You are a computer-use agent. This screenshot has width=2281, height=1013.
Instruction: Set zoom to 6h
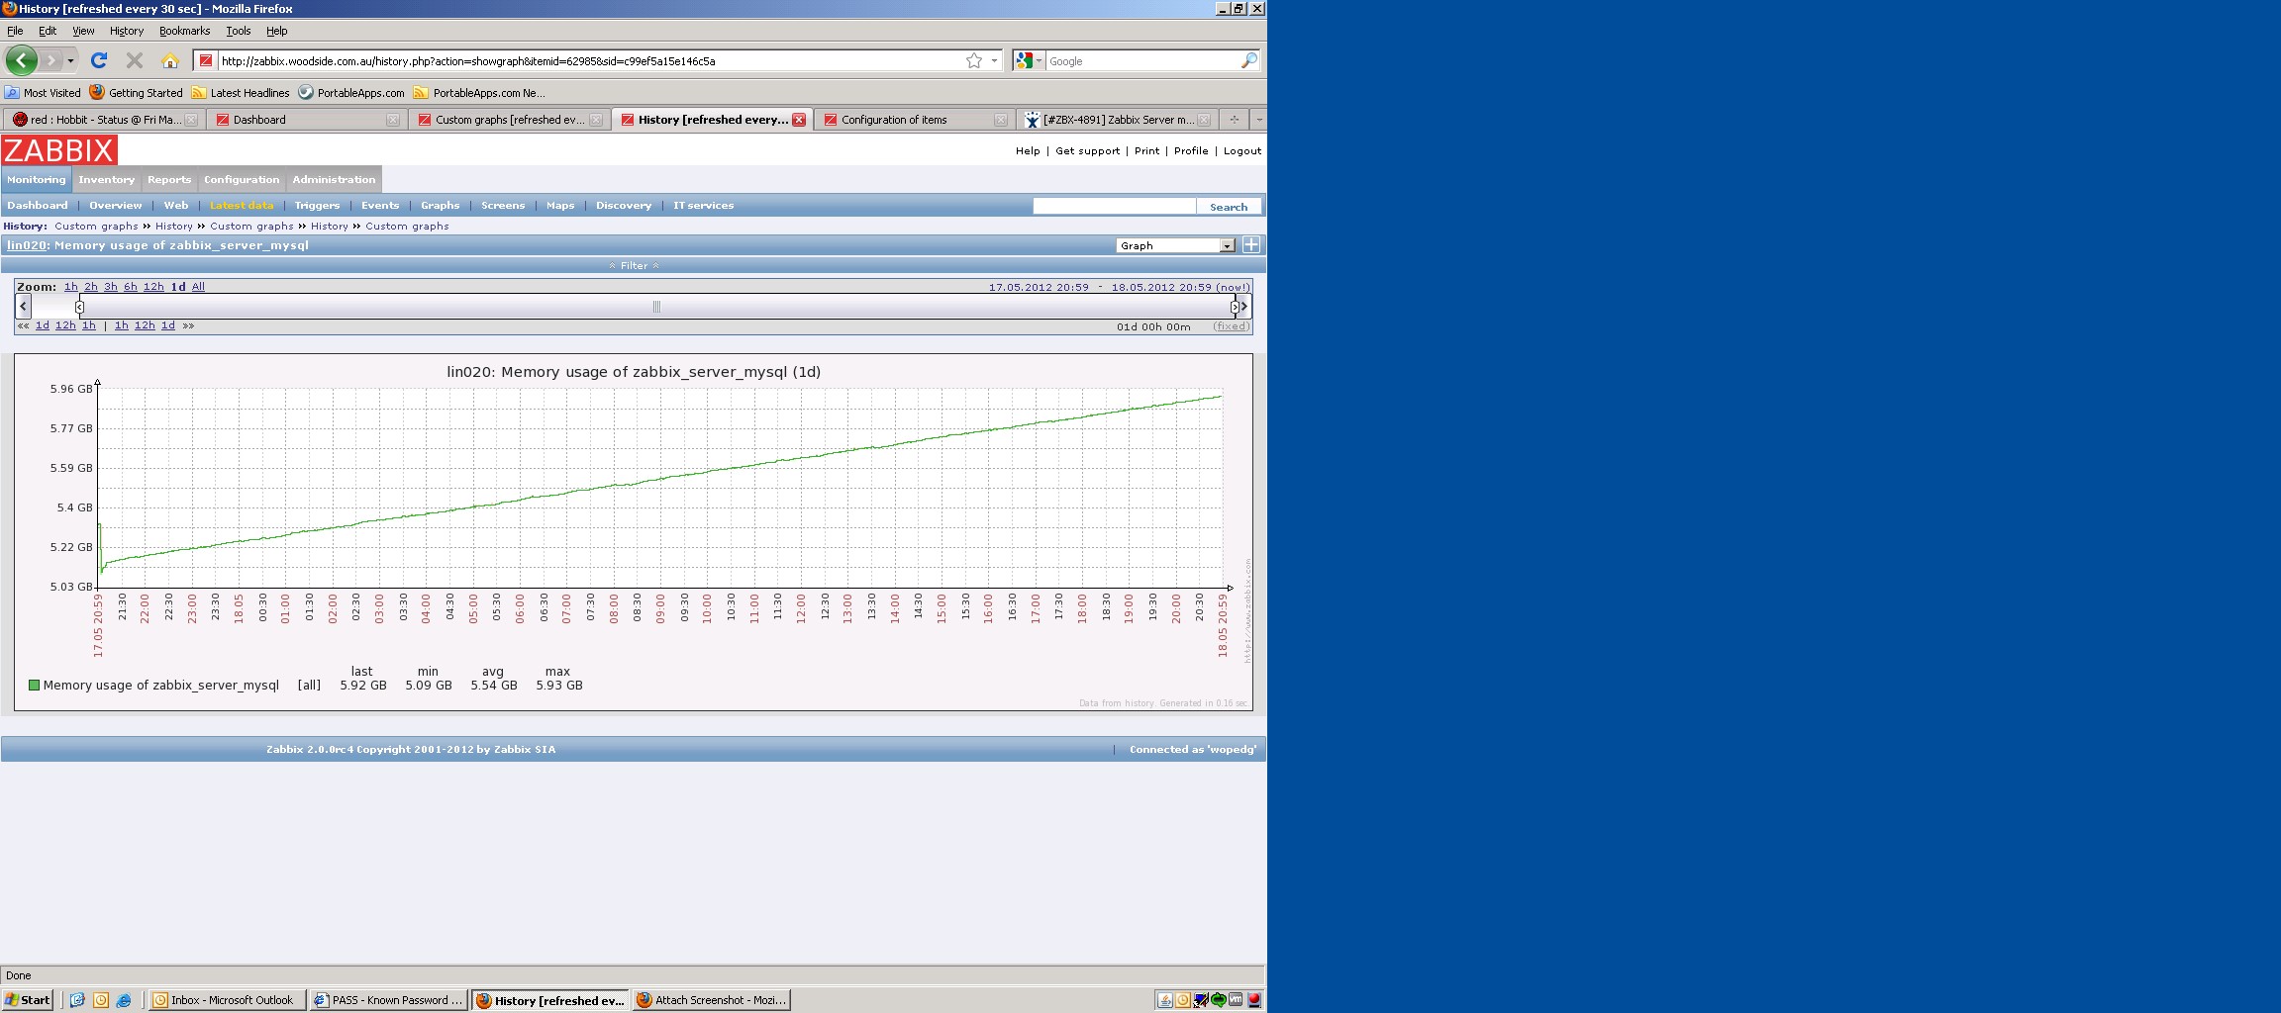(x=130, y=287)
